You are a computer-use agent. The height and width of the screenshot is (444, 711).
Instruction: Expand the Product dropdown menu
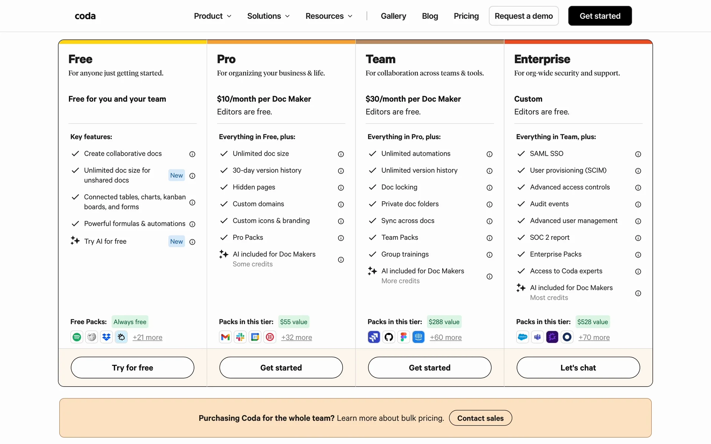[x=213, y=16]
